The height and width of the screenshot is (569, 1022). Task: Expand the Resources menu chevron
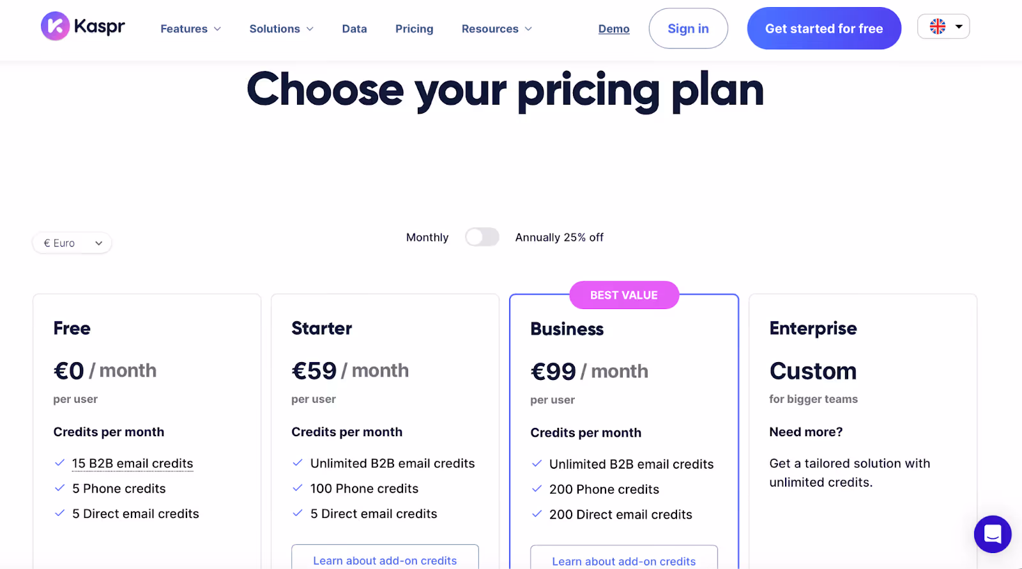click(528, 29)
